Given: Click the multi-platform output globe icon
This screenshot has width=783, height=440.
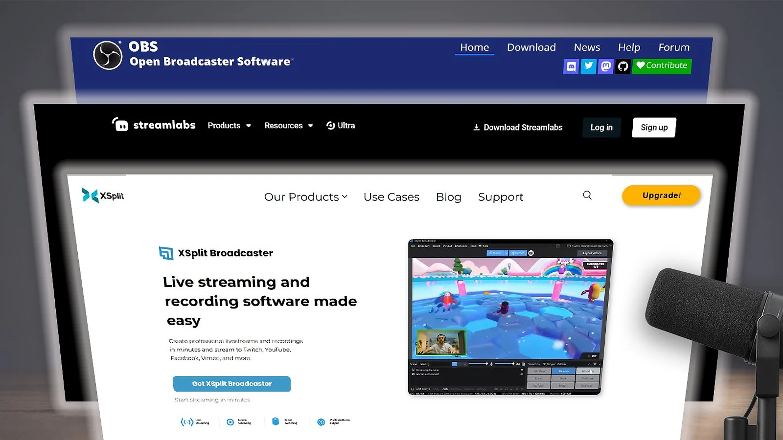Looking at the screenshot, I should click(321, 422).
